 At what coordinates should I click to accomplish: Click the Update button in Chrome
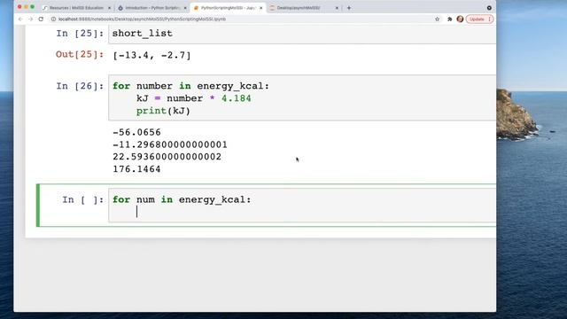tap(477, 19)
